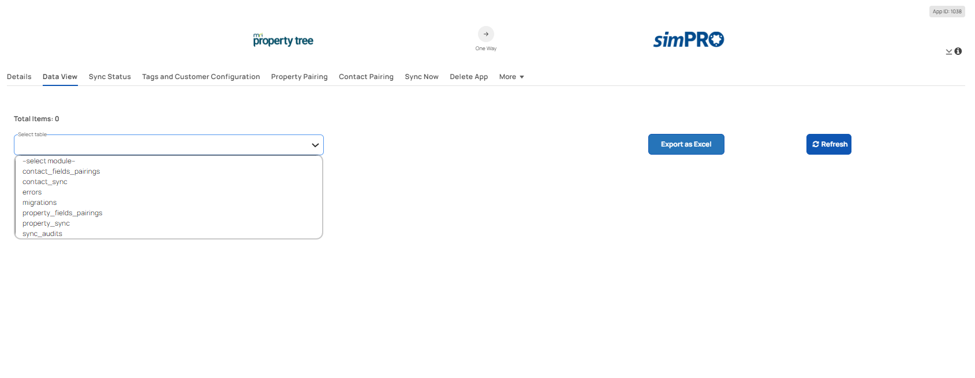975x378 pixels.
Task: Select contact_fields_pairings table option
Action: 169,171
